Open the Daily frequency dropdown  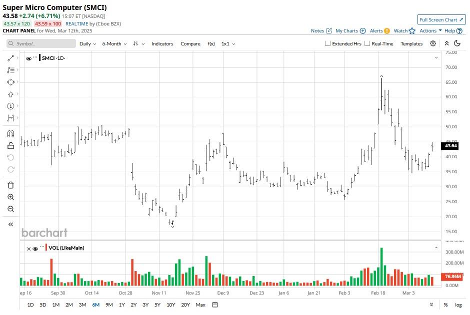tap(87, 44)
